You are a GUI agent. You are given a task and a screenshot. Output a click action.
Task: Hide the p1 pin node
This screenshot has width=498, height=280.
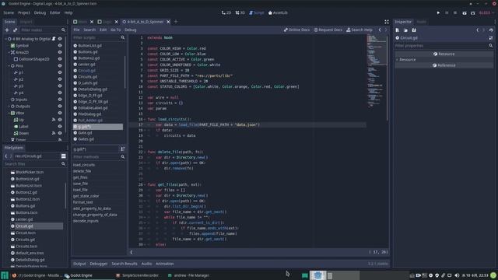point(60,72)
